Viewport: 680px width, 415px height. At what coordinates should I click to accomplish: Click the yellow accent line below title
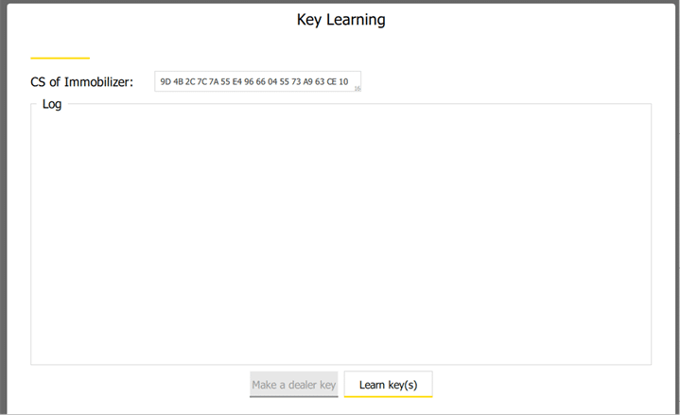click(x=60, y=59)
